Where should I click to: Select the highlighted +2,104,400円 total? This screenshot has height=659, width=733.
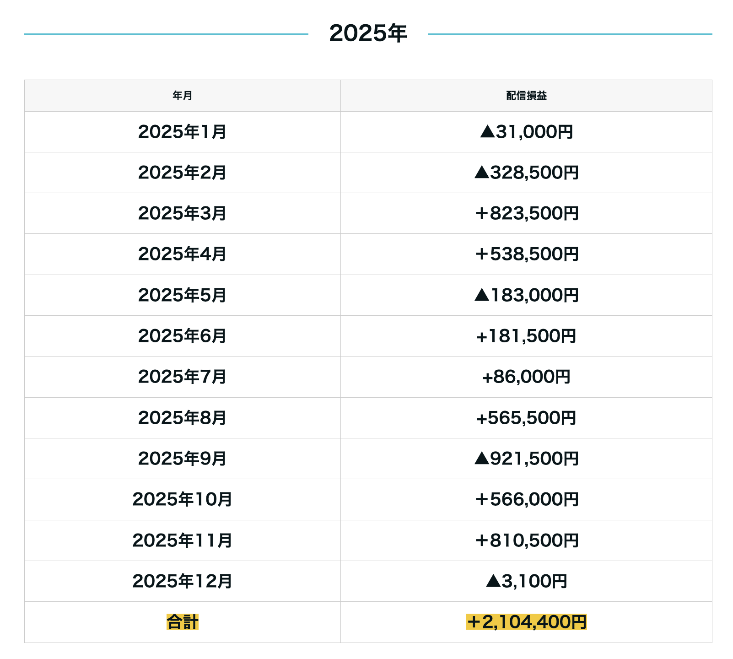tap(526, 622)
